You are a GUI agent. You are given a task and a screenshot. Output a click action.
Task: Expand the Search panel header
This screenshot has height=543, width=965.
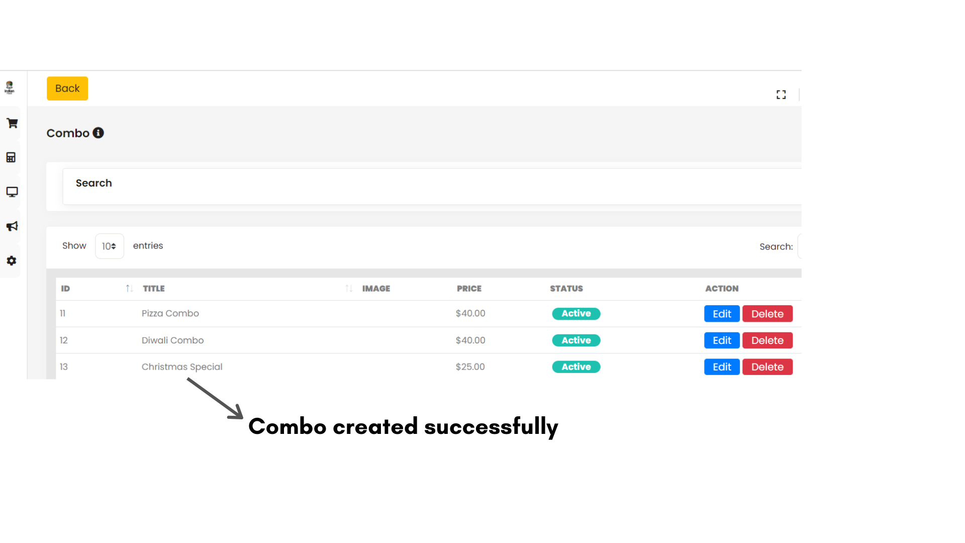point(94,184)
